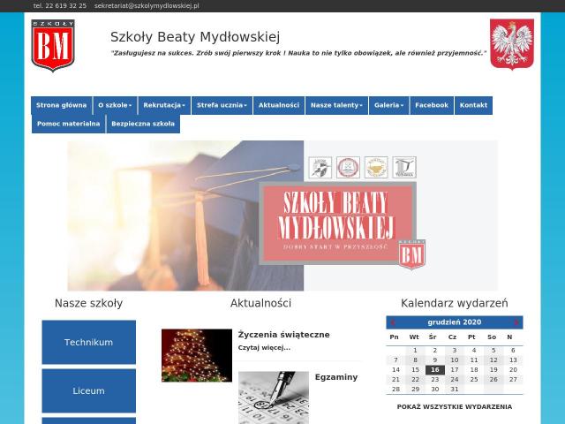Open the Bezpieczna szkoła menu item

(x=143, y=124)
